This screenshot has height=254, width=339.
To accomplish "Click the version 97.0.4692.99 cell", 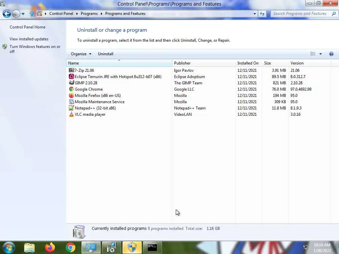I will pos(301,89).
